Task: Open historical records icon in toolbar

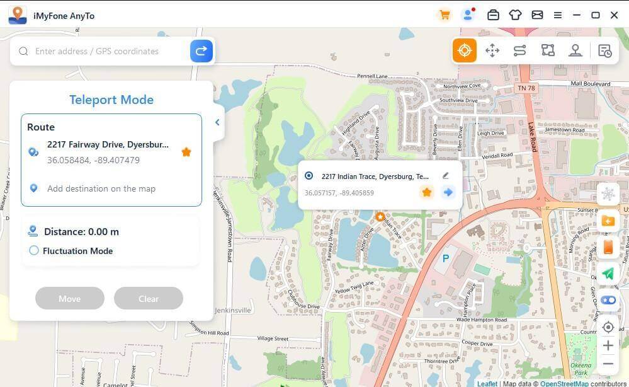Action: tap(604, 50)
